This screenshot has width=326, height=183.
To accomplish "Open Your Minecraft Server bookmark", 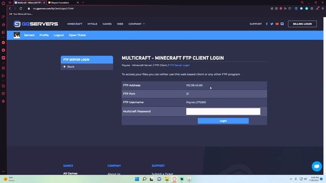I will tap(21, 14).
